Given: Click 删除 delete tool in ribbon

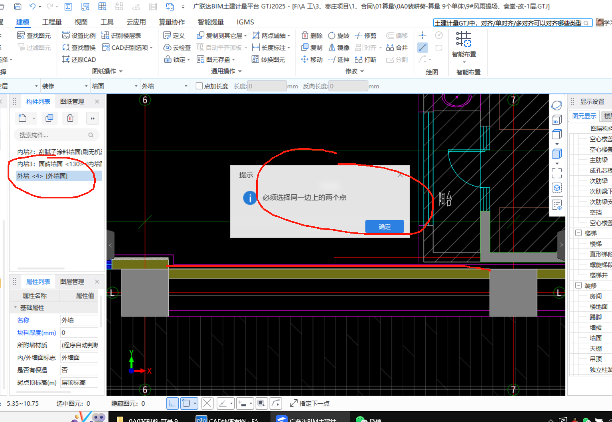Looking at the screenshot, I should click(x=312, y=36).
